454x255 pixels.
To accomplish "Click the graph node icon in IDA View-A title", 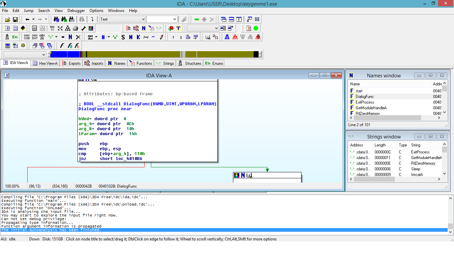I will 7,76.
